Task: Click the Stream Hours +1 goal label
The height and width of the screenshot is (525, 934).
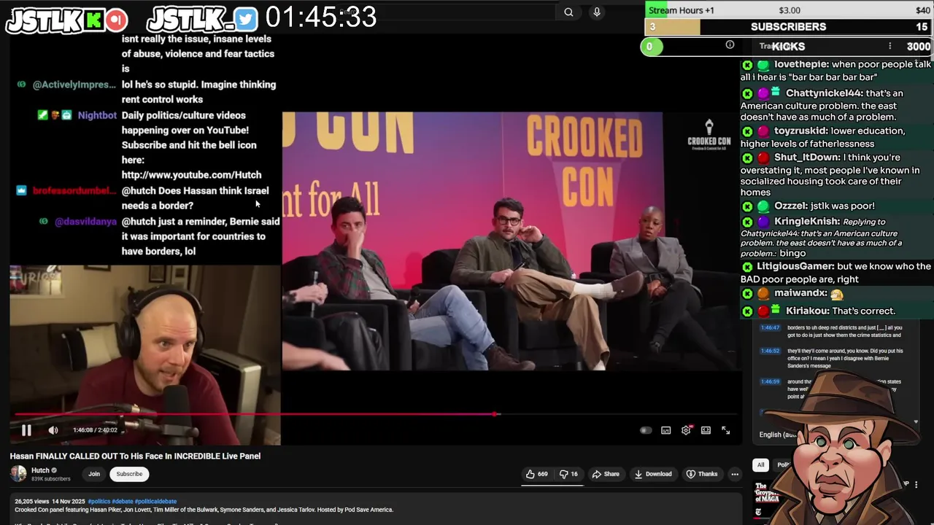Action: (682, 10)
